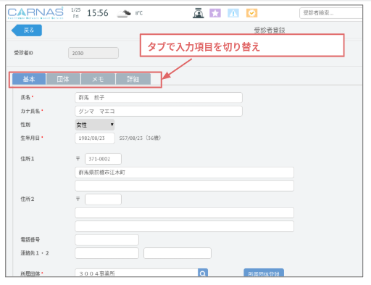Click the 15:56 clock display
The width and height of the screenshot is (371, 285).
coord(98,13)
